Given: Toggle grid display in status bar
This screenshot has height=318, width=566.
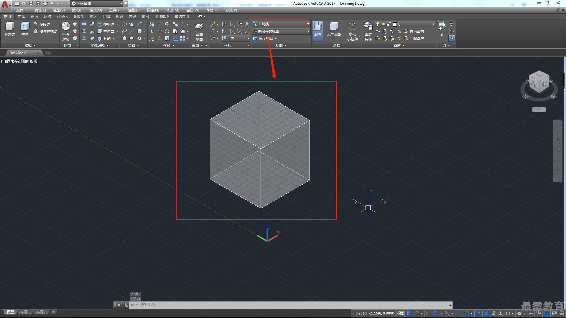Looking at the screenshot, I should point(409,313).
